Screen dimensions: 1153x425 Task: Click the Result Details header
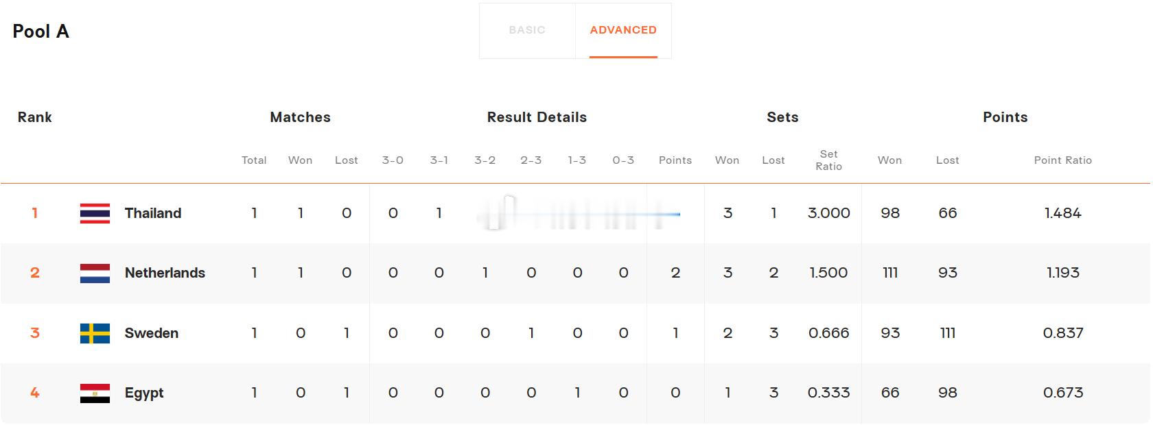click(537, 117)
